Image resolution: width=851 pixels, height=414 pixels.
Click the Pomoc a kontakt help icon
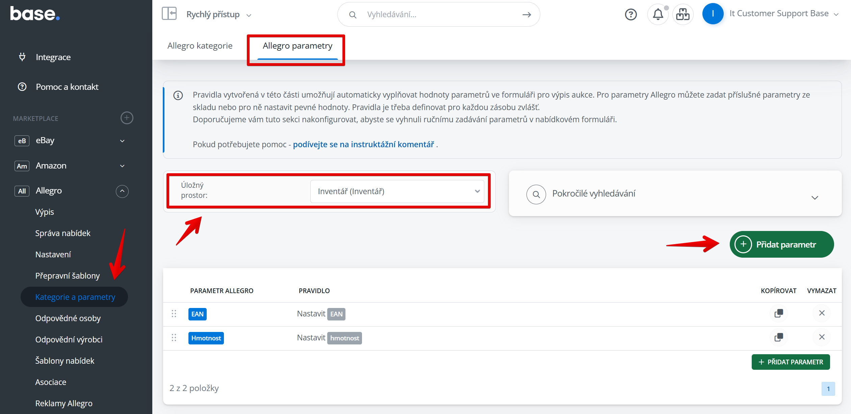pyautogui.click(x=22, y=87)
